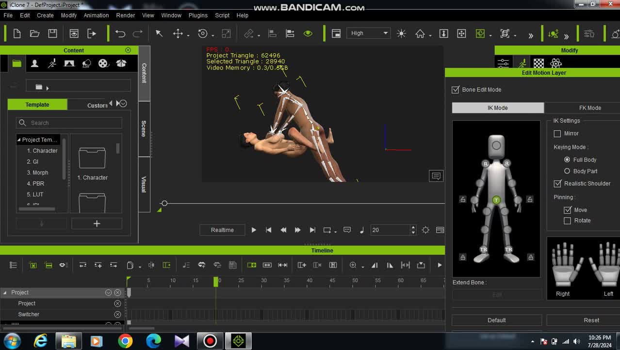Enable the Mirror checkbox in IK Settings
Screen dimensions: 620x350
557,133
